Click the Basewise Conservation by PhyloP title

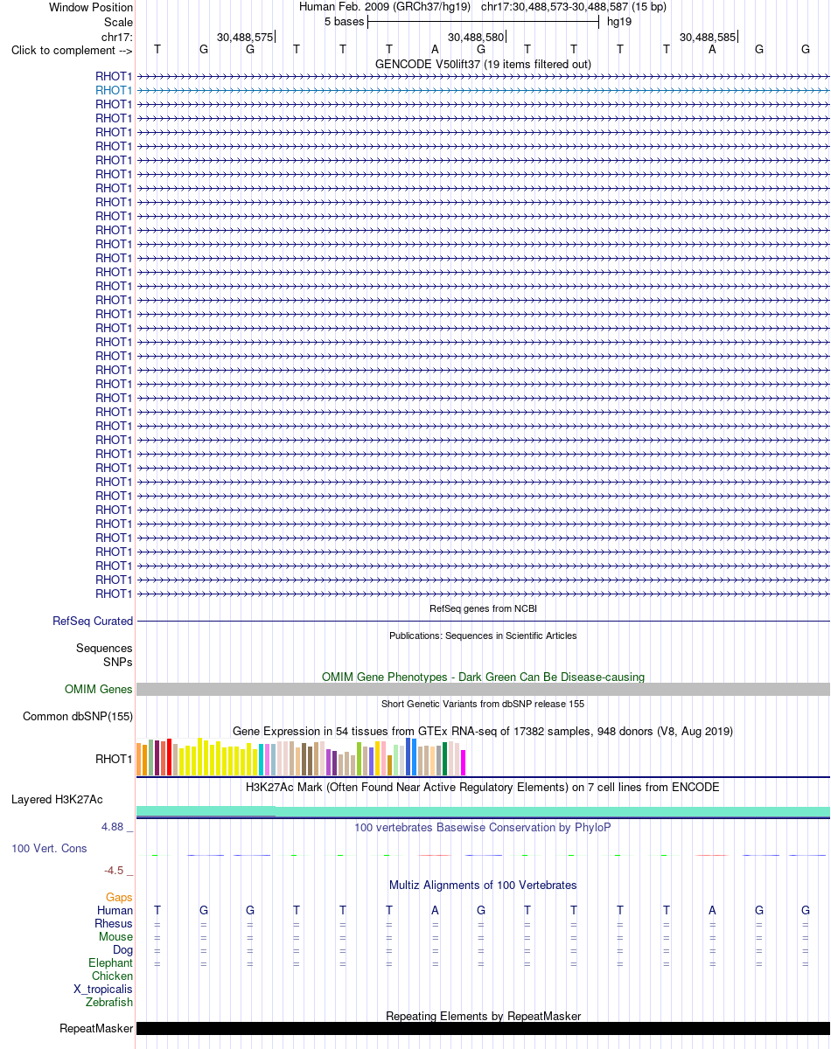click(483, 827)
